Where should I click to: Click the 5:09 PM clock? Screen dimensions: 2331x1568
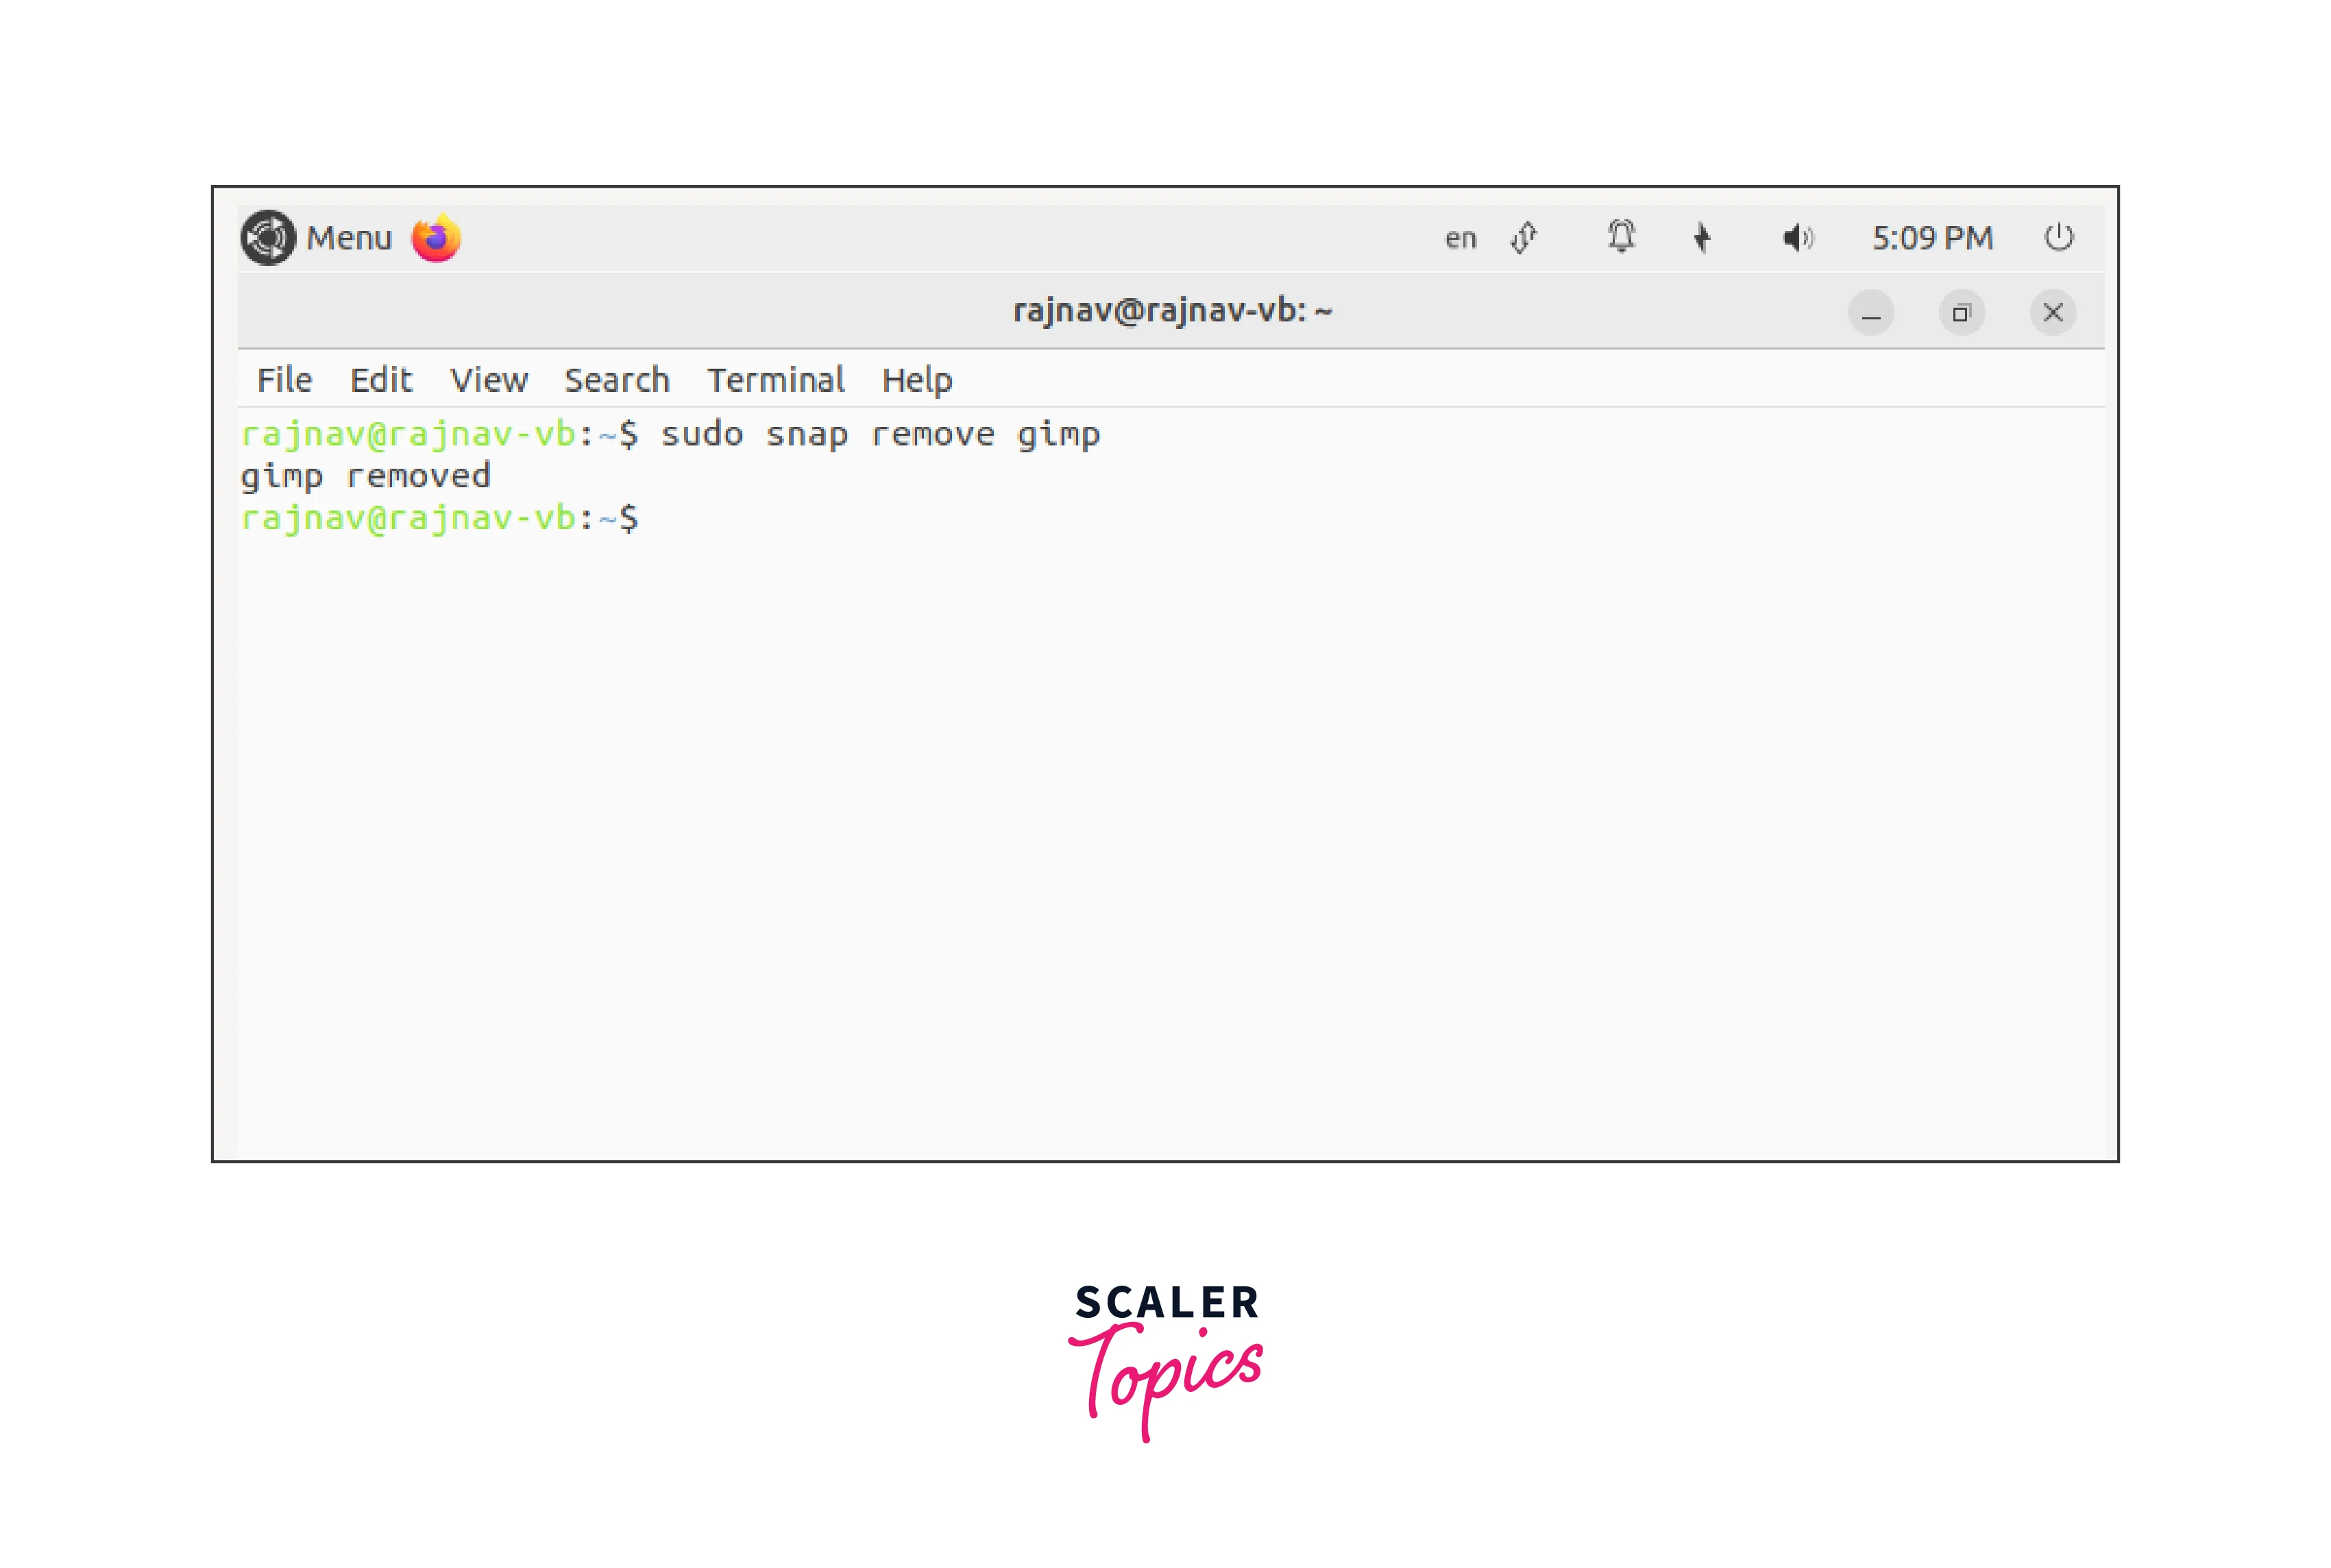point(1932,238)
